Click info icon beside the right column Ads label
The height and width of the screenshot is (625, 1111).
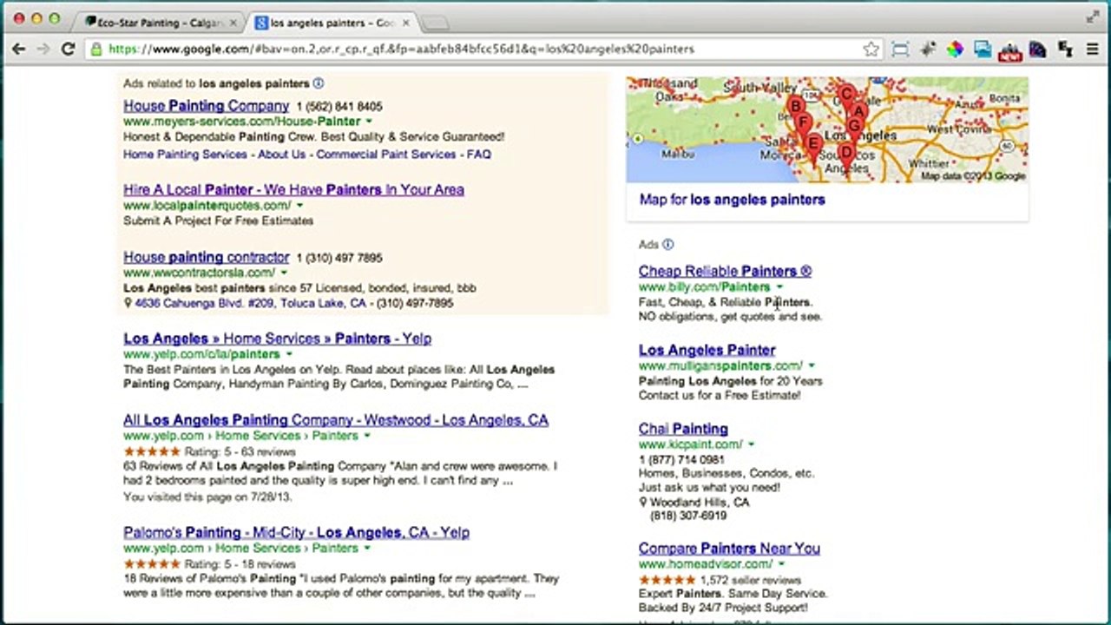pyautogui.click(x=667, y=245)
